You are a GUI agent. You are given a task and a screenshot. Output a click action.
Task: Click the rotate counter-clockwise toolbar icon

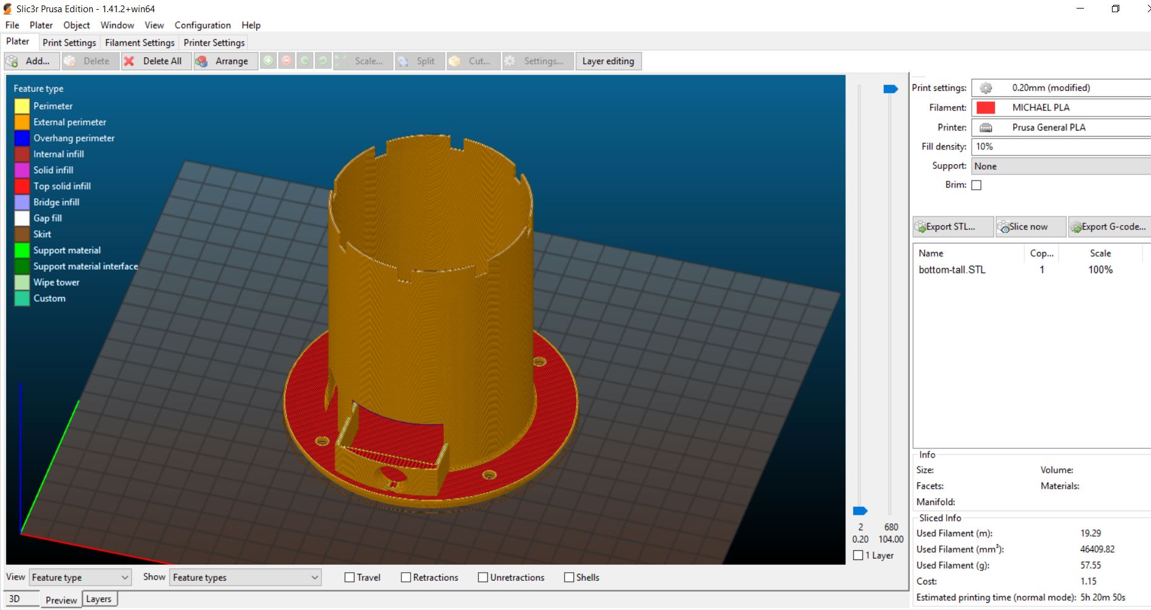pyautogui.click(x=305, y=61)
